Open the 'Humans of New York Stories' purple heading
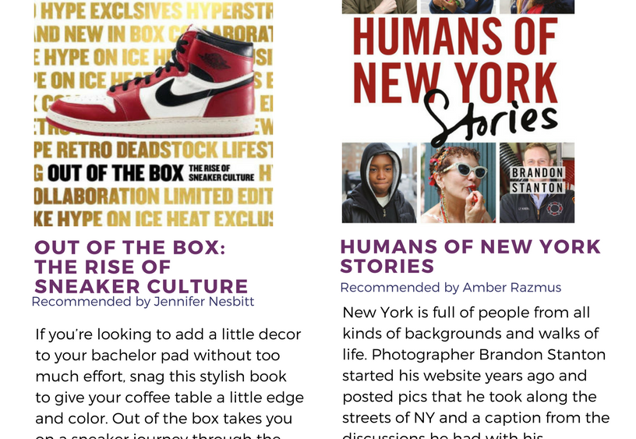 click(x=470, y=256)
